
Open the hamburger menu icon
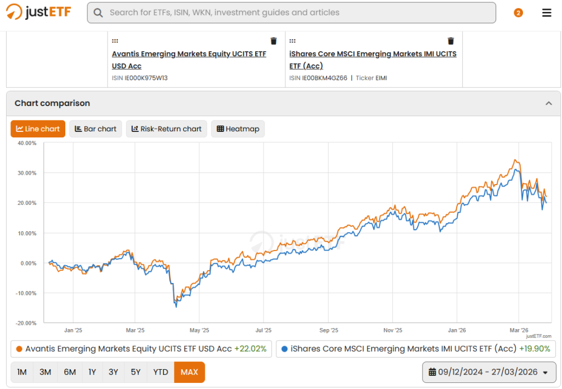point(546,13)
